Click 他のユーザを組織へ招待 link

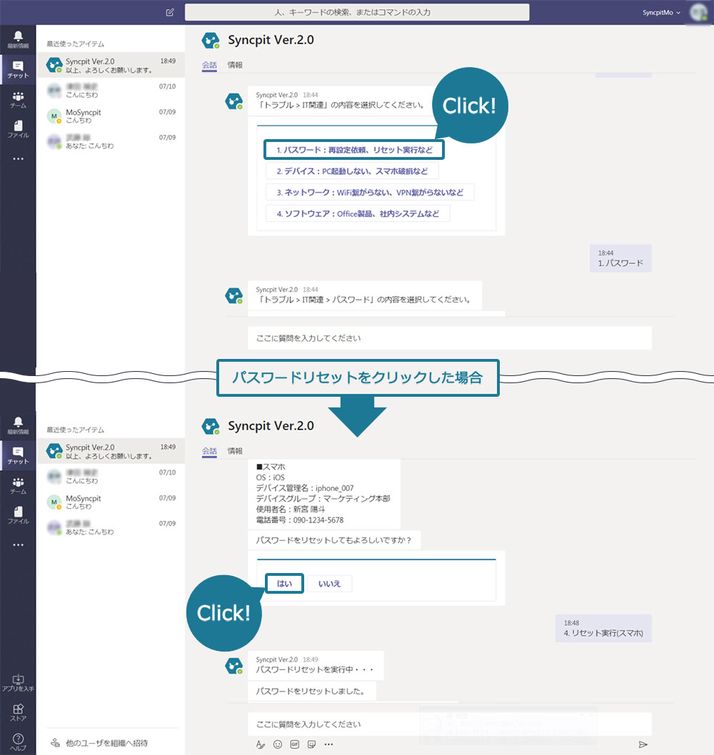click(100, 743)
